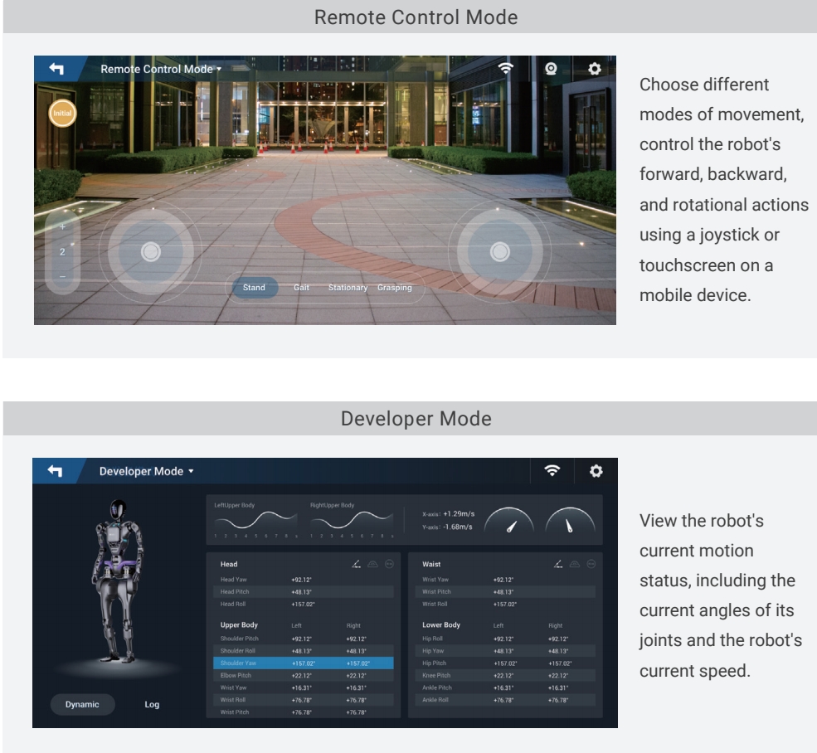Open settings gear in Remote Control Mode
This screenshot has width=817, height=753.
tap(594, 70)
